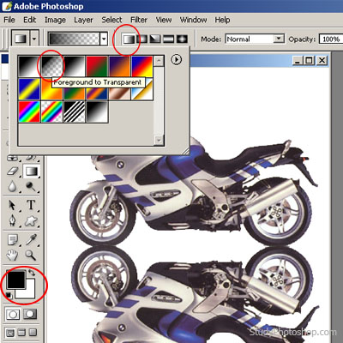Open the gradient picker dropdown arrow

tap(104, 39)
